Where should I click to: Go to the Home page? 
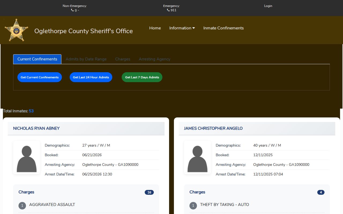coord(155,28)
